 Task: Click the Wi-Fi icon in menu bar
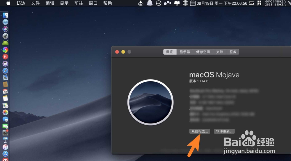[289, 3]
